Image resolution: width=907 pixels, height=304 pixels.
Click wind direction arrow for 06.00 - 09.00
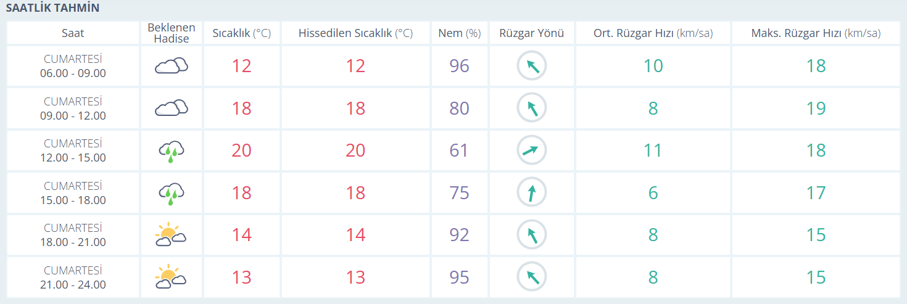point(531,65)
